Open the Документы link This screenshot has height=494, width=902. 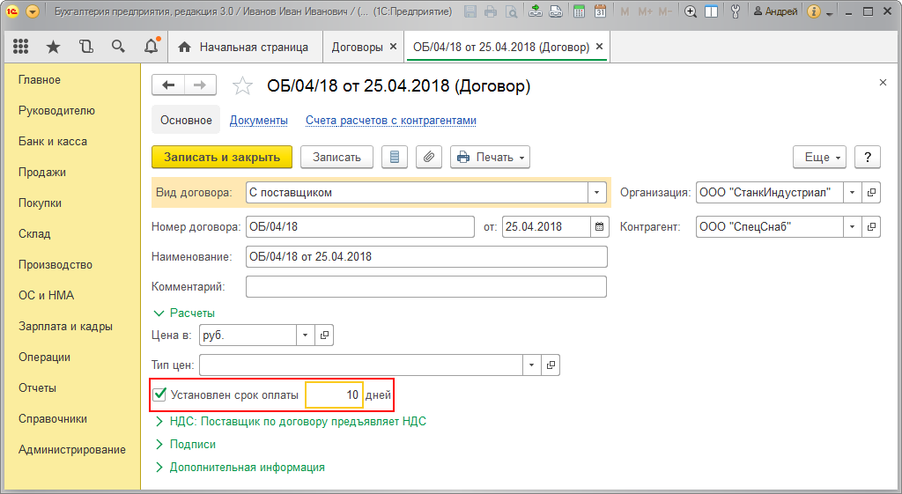pyautogui.click(x=259, y=120)
